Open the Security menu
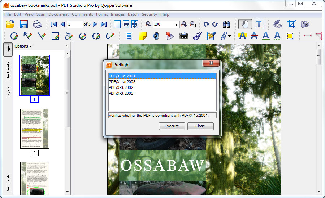 click(149, 14)
